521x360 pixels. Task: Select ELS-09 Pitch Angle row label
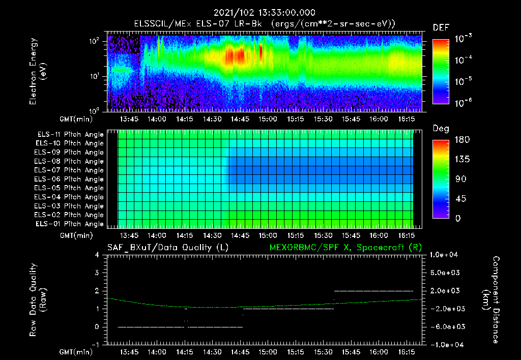click(x=69, y=152)
